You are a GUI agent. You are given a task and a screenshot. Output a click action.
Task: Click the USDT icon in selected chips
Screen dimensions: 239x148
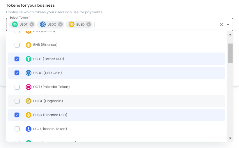(x=15, y=24)
